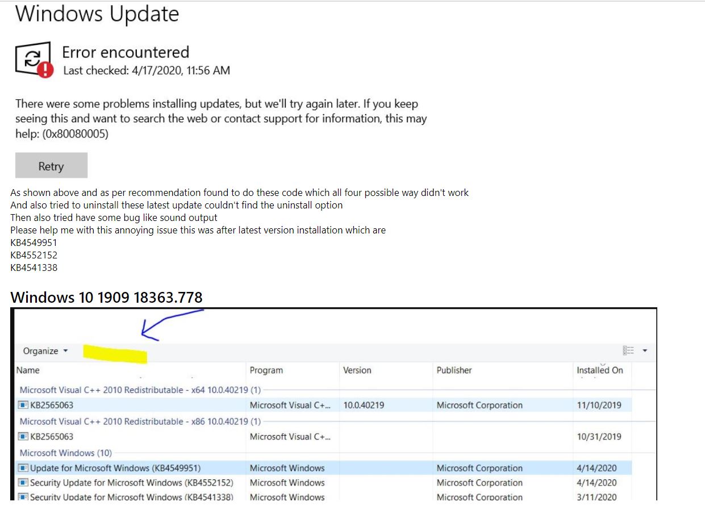Click the 4/14/2020 date in the KB4552152 row
This screenshot has width=705, height=514.
pos(596,483)
